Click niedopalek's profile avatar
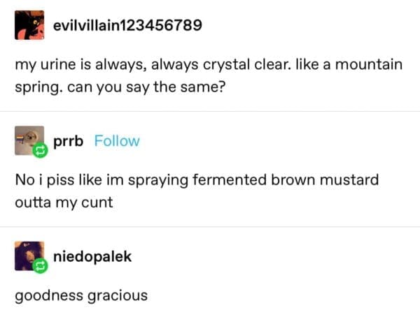The height and width of the screenshot is (324, 420). pyautogui.click(x=29, y=256)
